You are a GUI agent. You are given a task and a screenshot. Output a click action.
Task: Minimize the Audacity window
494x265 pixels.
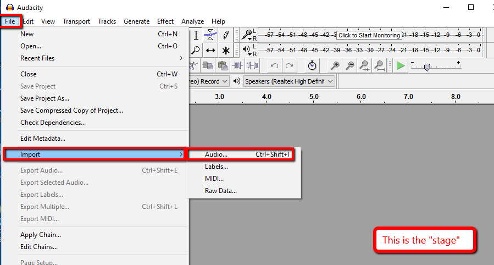[x=446, y=7]
